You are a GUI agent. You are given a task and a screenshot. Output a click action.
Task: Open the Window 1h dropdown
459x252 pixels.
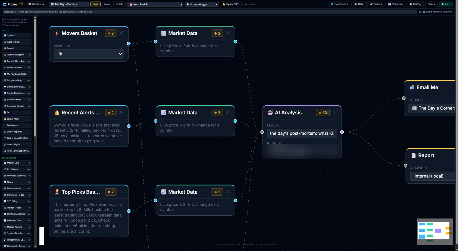pyautogui.click(x=89, y=54)
